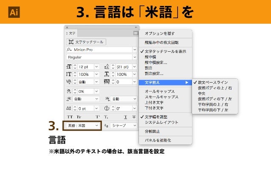The height and width of the screenshot is (169, 271).
Task: Click the vertical scale icon
Action: [x=69, y=74]
